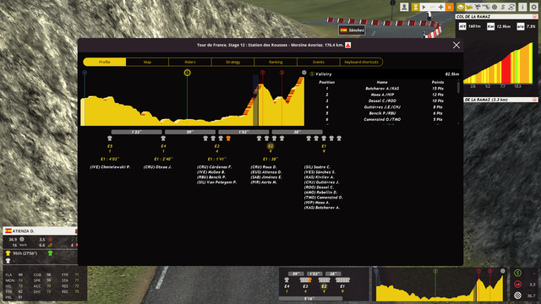Click the blue start marker on profile
This screenshot has height=304, width=541.
tap(85, 73)
